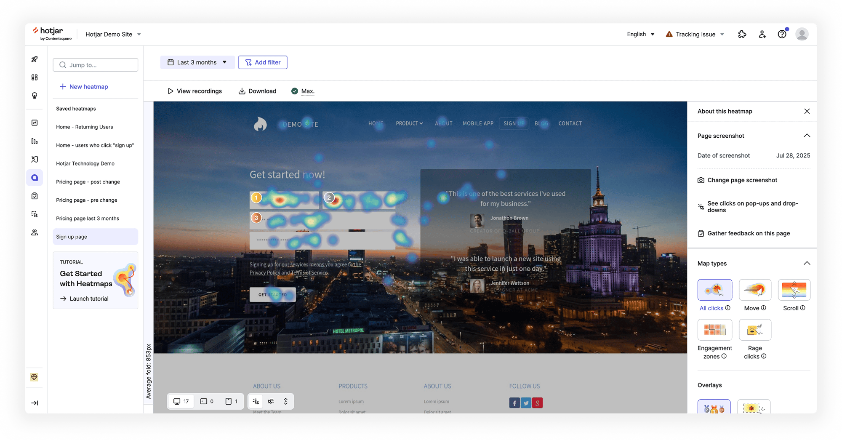Click the surveys clipboard icon in sidebar
The image size is (842, 440).
[x=35, y=196]
